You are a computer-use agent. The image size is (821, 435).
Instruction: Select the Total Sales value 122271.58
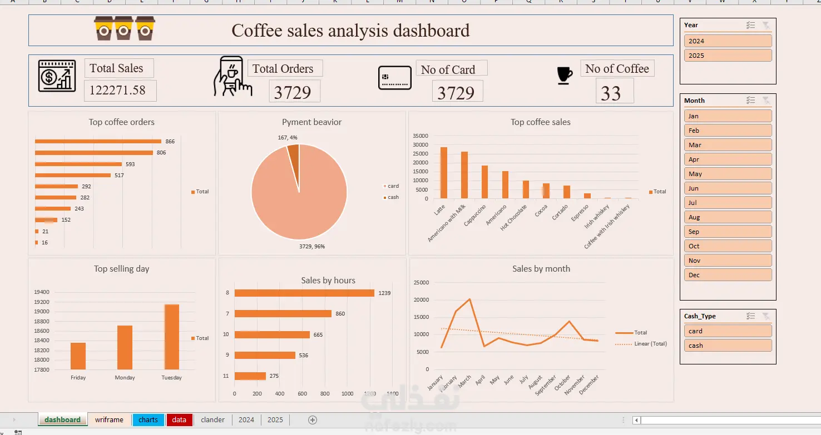[x=120, y=91]
